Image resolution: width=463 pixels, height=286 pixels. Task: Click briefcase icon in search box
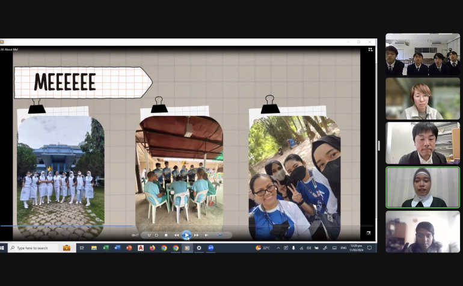(x=67, y=248)
